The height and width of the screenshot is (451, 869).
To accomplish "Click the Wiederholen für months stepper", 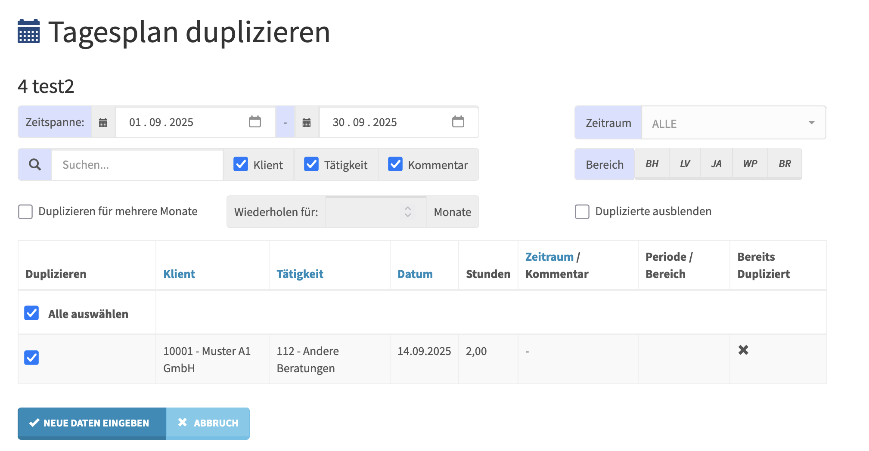I will [407, 212].
